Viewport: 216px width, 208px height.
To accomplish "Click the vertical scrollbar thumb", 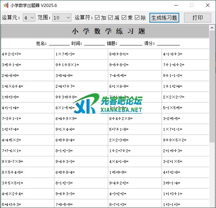I will 212,87.
